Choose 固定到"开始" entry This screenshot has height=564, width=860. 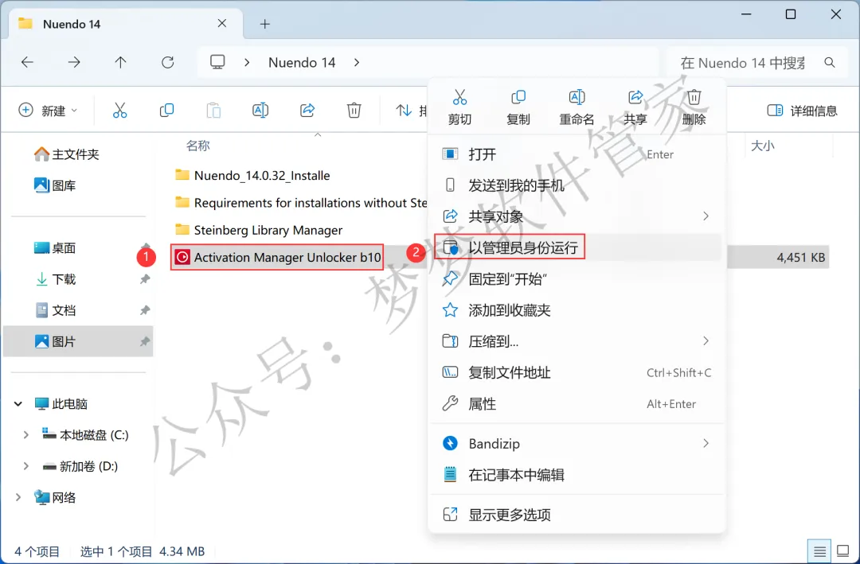pyautogui.click(x=577, y=279)
